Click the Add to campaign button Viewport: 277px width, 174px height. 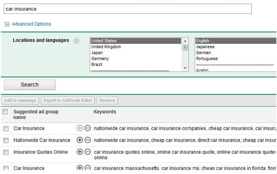(x=20, y=100)
